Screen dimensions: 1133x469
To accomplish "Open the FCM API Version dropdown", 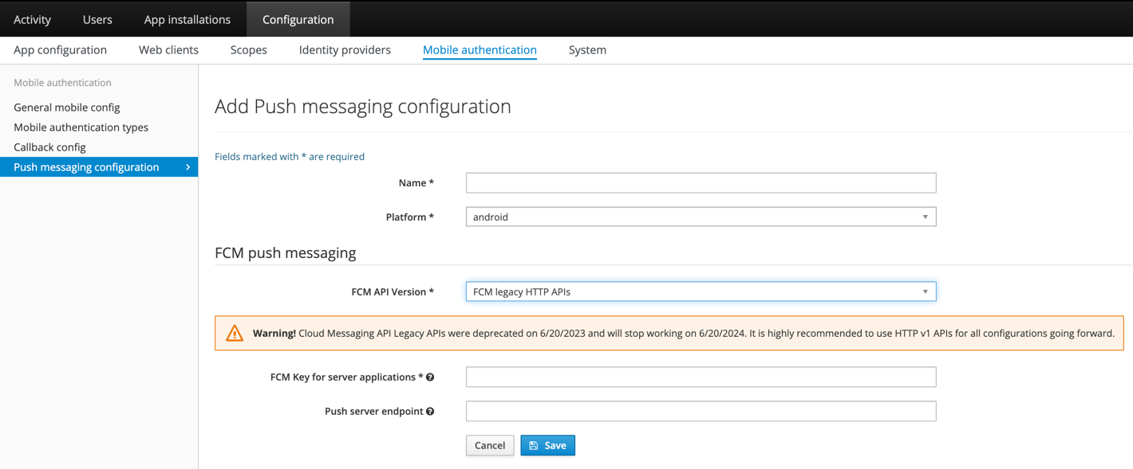I will pyautogui.click(x=926, y=291).
